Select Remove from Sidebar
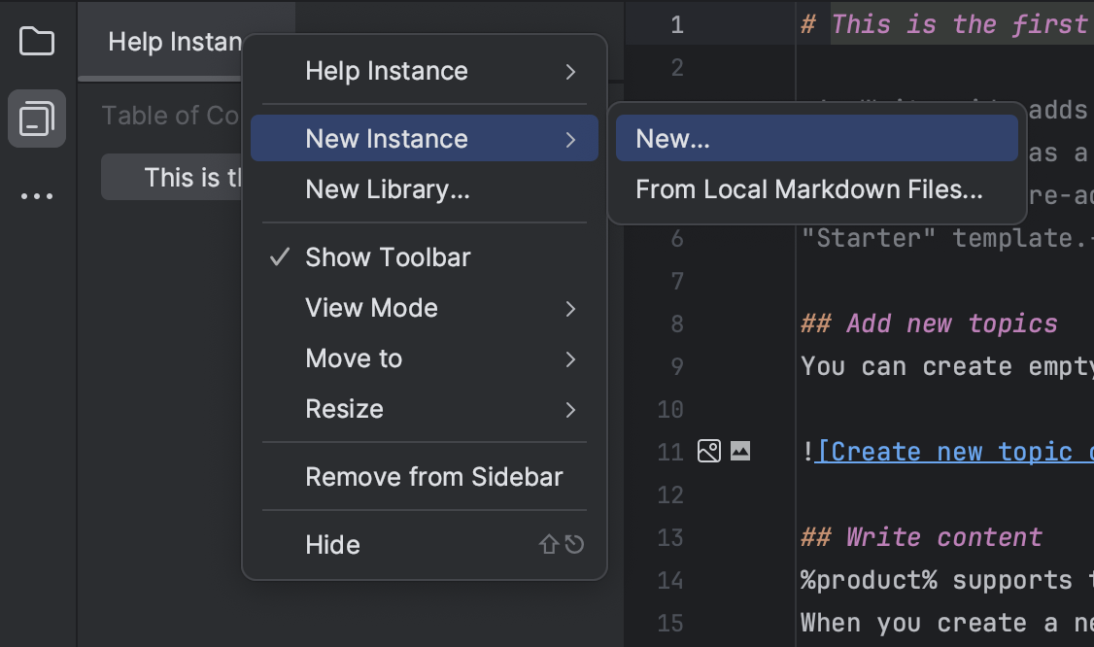This screenshot has height=647, width=1094. (x=433, y=476)
